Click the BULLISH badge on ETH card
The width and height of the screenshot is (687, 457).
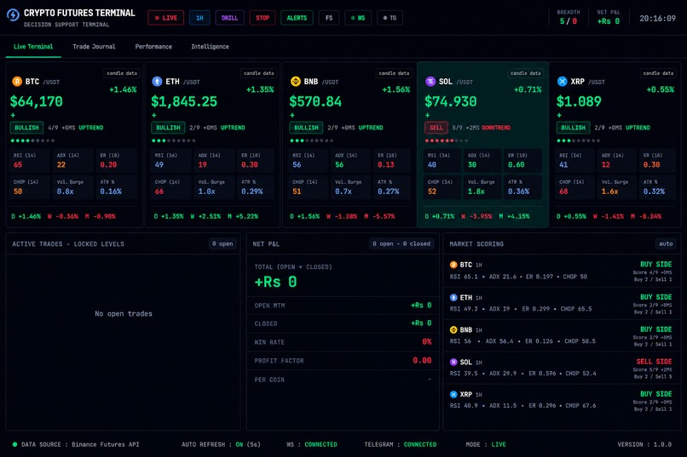tap(168, 128)
